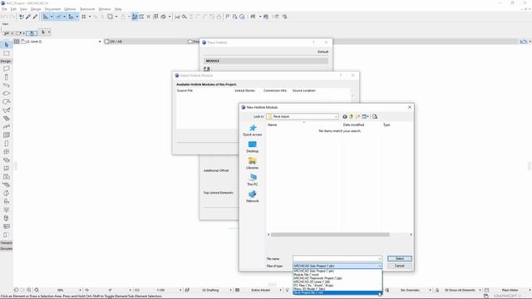Image resolution: width=532 pixels, height=299 pixels.
Task: Click the Inject Parameters syringe icon
Action: coord(35,17)
